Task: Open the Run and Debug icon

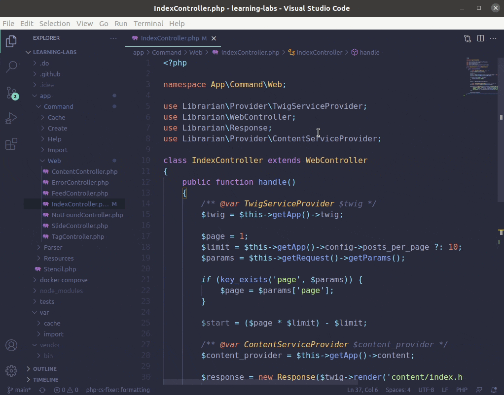Action: pyautogui.click(x=11, y=118)
